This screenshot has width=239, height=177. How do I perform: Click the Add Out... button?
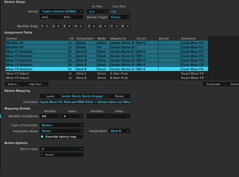coord(38,84)
